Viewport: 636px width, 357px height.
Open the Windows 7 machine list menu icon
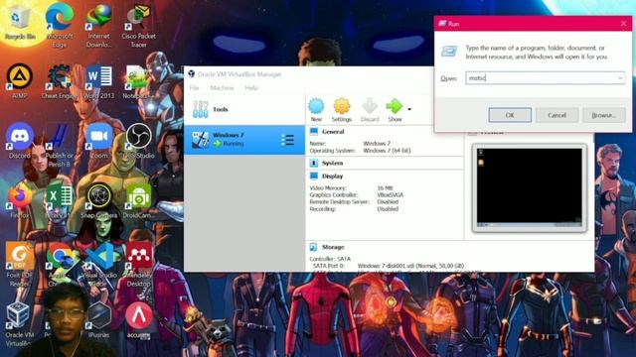[x=287, y=140]
